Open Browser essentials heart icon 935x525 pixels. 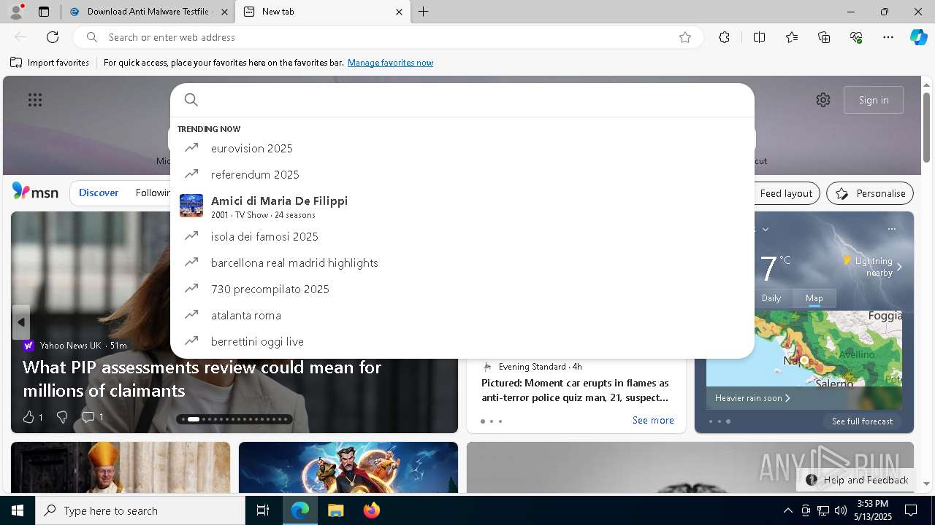click(856, 37)
